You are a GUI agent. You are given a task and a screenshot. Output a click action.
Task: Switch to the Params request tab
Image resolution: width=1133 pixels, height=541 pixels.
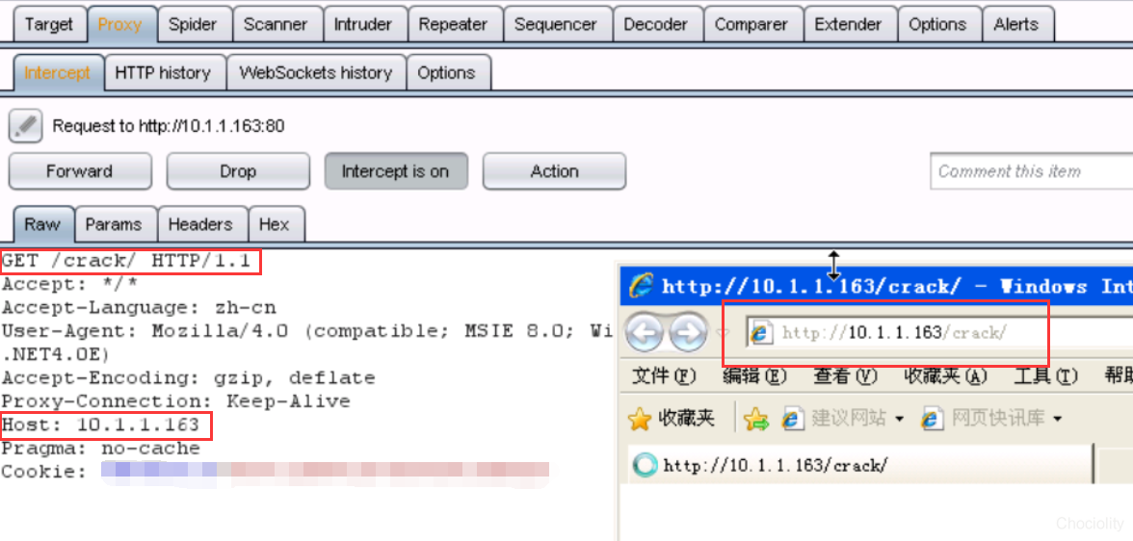(x=114, y=224)
